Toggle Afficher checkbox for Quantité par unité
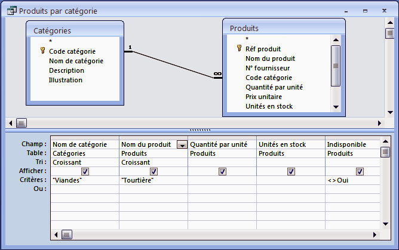 222,171
